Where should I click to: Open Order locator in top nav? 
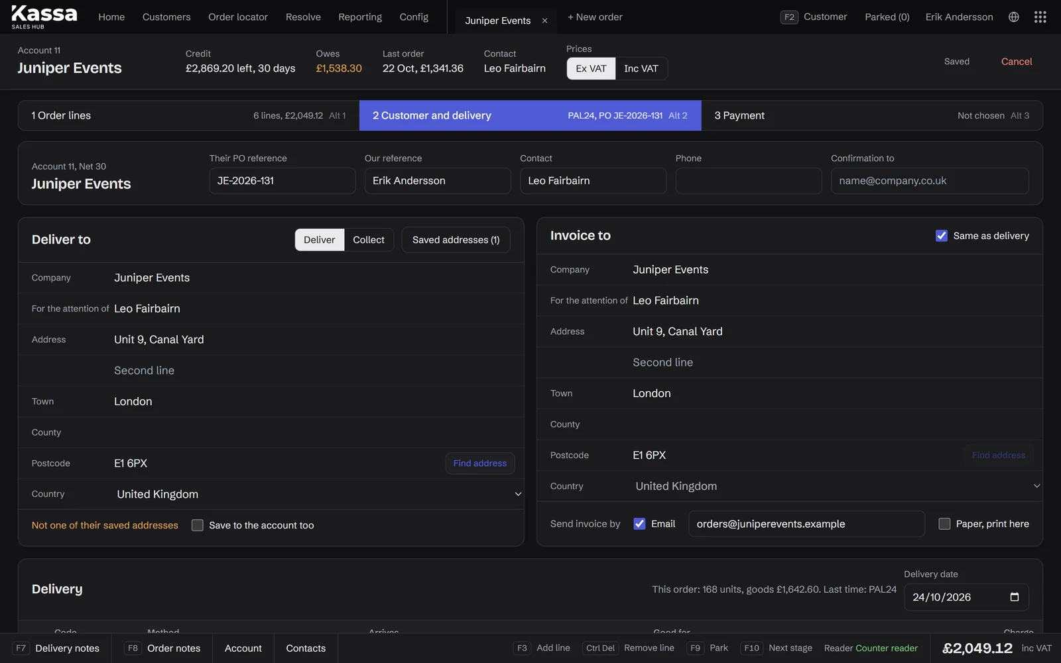[238, 17]
